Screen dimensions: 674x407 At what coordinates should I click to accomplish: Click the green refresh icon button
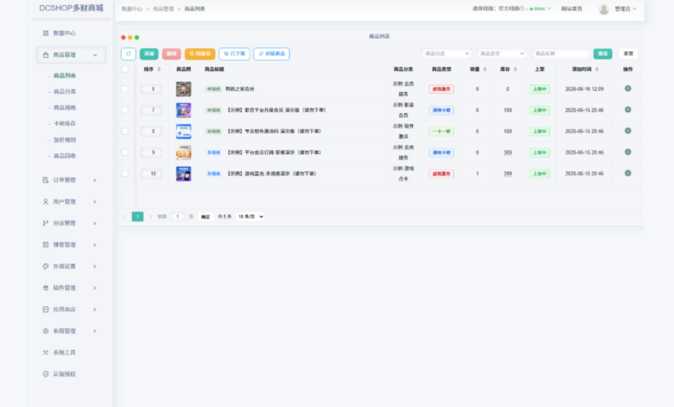click(x=128, y=54)
